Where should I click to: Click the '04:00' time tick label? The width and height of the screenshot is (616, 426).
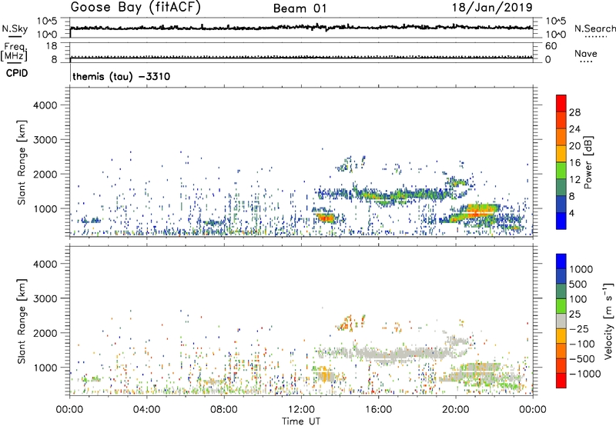pos(146,410)
